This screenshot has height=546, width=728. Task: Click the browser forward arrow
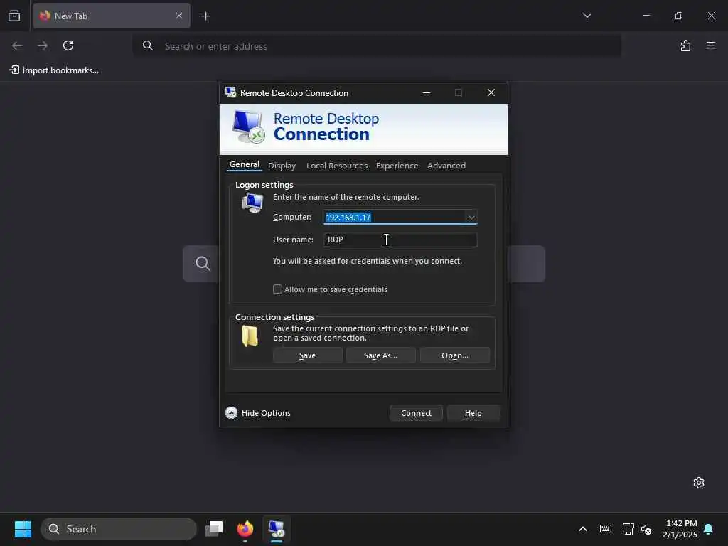point(43,45)
